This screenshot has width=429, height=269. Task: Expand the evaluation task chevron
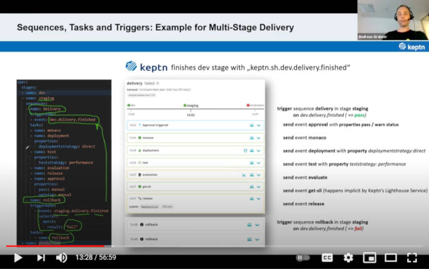258,175
